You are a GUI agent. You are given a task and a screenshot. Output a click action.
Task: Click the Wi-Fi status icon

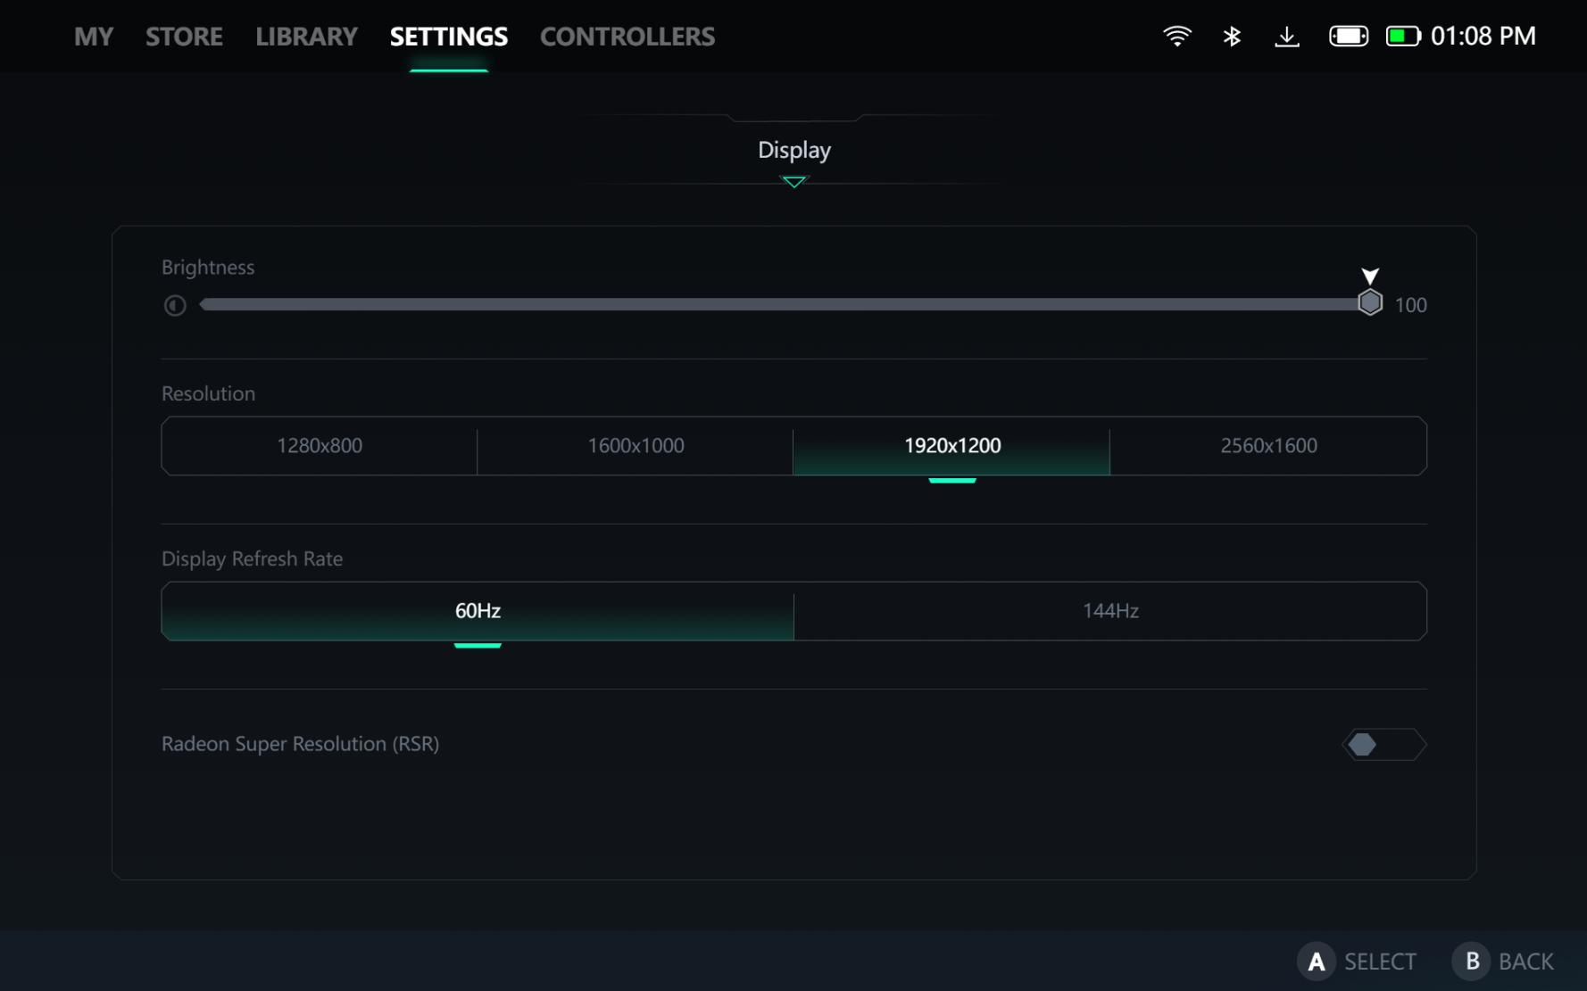(x=1176, y=36)
